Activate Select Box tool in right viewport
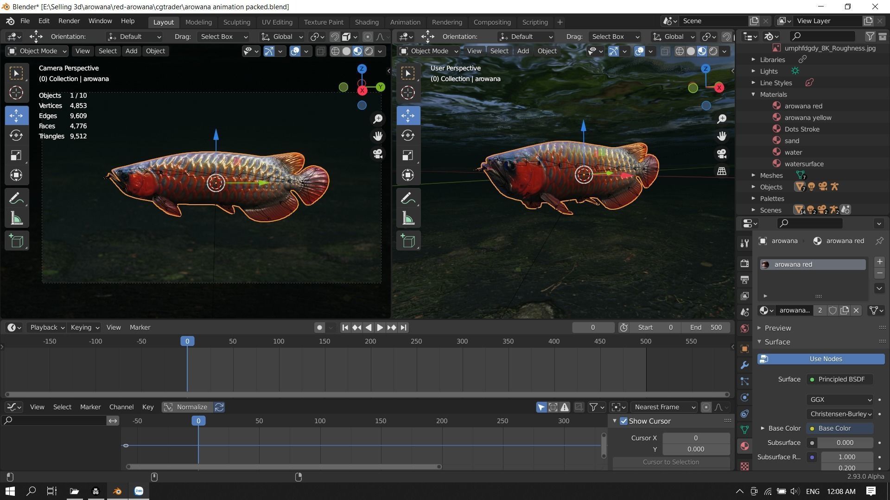890x500 pixels. 408,73
